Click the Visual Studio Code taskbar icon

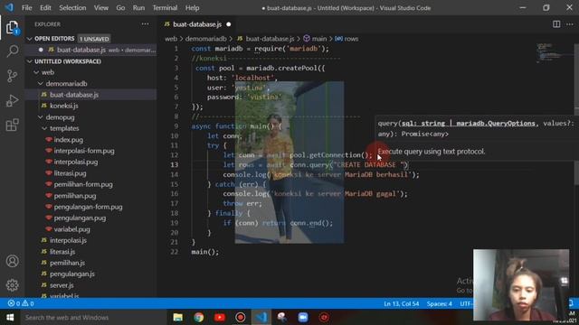(261, 317)
